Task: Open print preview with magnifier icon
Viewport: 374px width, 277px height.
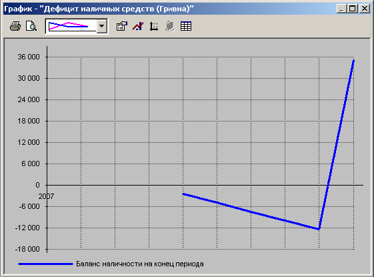Action: pyautogui.click(x=31, y=26)
